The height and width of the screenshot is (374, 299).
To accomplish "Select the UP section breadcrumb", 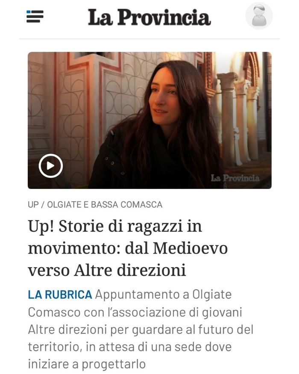I will (x=33, y=205).
